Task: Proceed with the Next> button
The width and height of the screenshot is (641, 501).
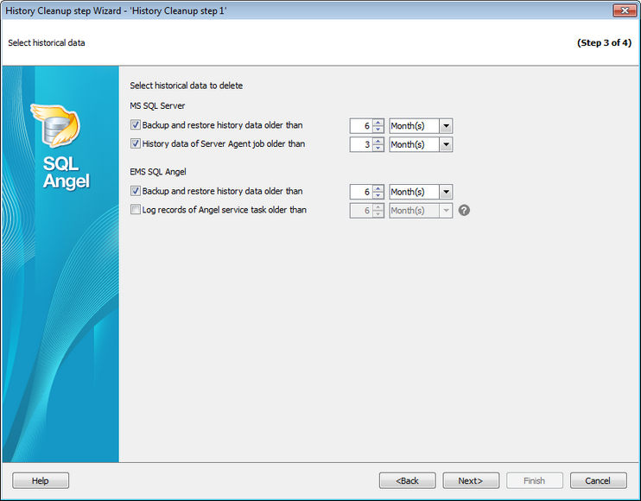Action: (x=471, y=480)
